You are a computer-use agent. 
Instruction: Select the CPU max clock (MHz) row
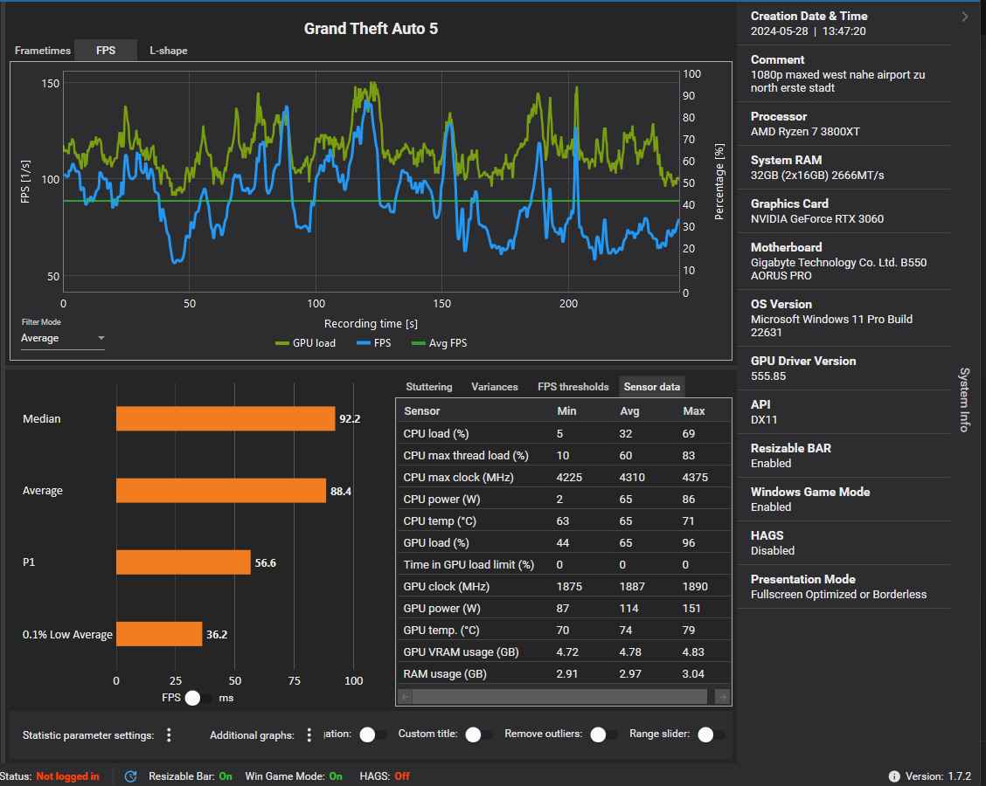tap(564, 478)
